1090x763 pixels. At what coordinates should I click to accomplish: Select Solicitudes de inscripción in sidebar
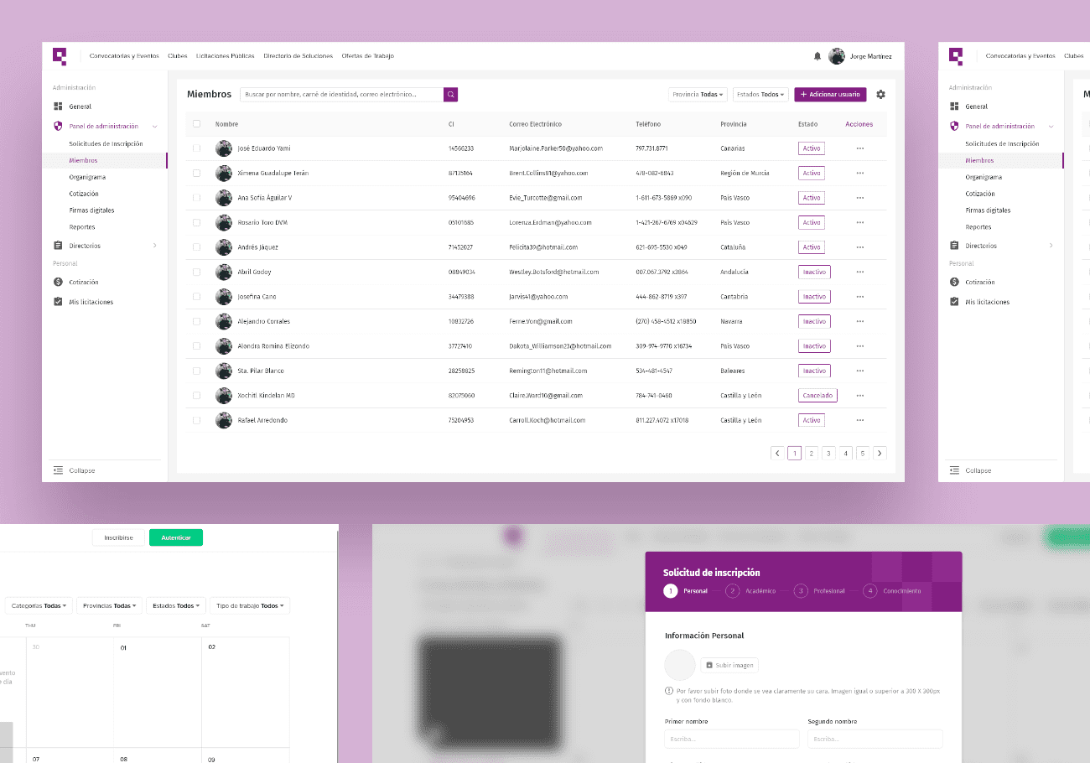(x=106, y=144)
